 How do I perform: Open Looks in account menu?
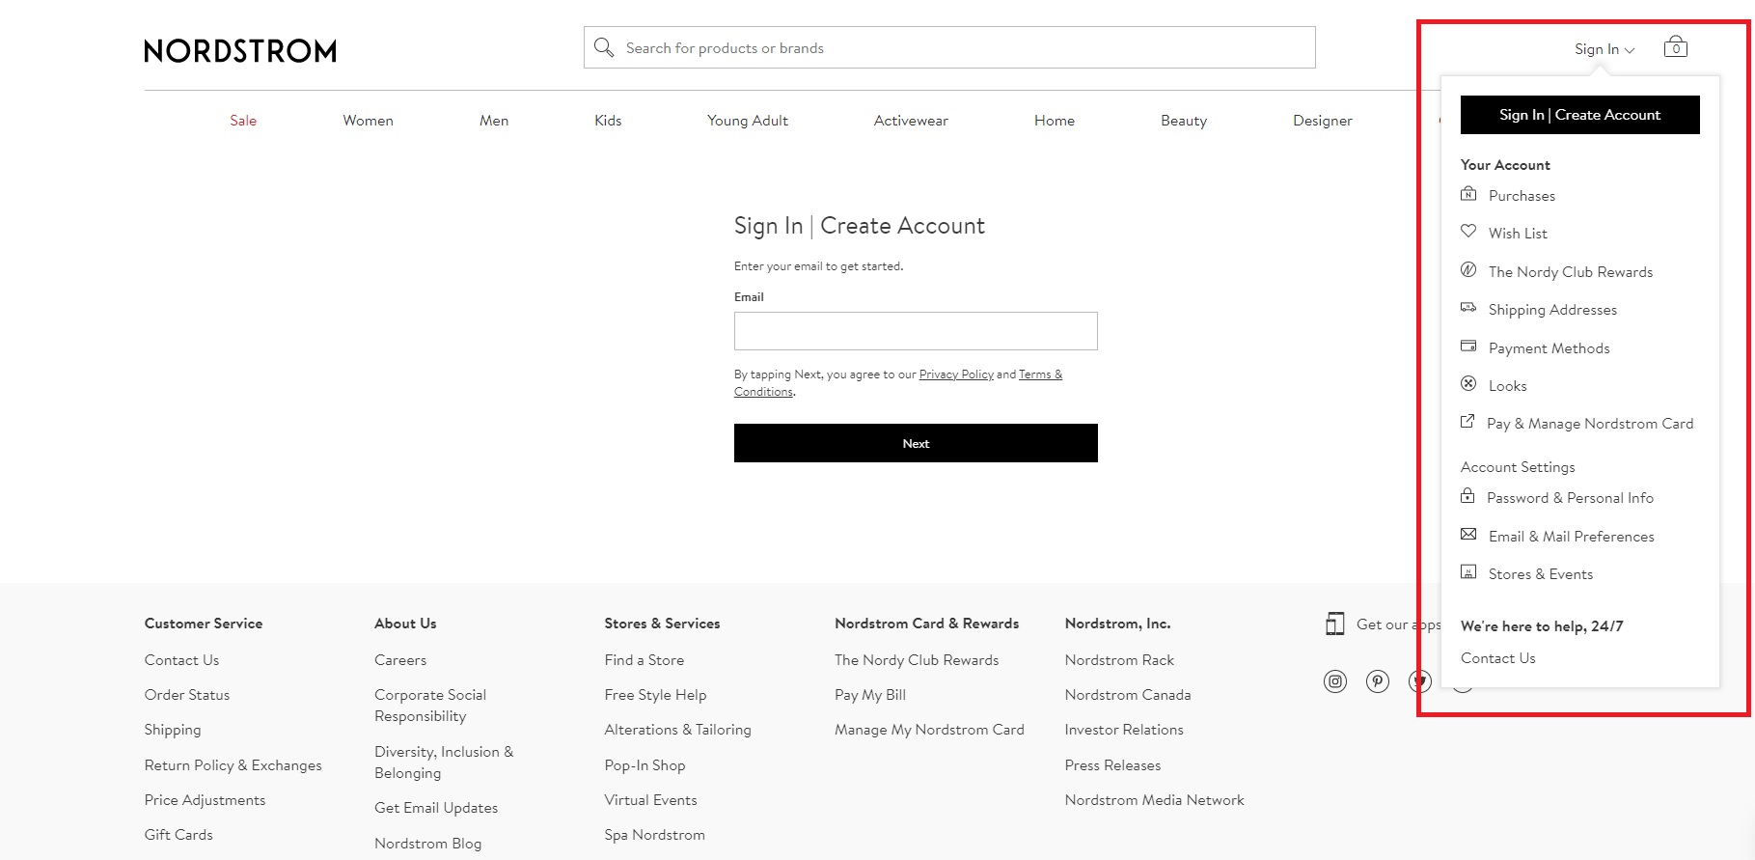(1507, 386)
